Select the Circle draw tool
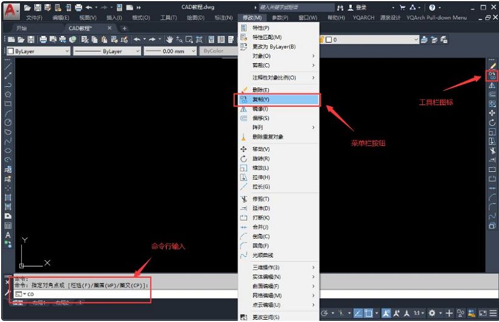The image size is (499, 322). coord(8,122)
